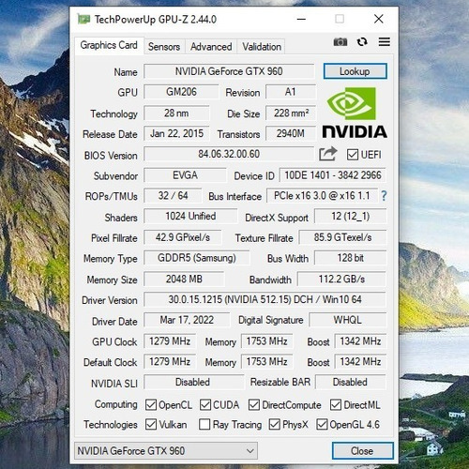Open the GPU selection dropdown
469x469 pixels.
[166, 451]
